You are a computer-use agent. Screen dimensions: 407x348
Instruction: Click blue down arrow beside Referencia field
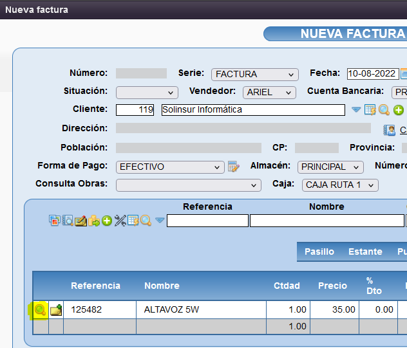[160, 221]
